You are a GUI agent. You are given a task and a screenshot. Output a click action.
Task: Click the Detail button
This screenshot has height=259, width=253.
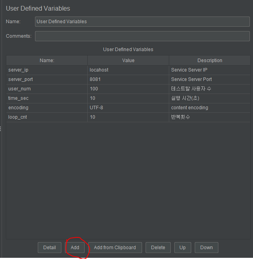[x=50, y=248]
